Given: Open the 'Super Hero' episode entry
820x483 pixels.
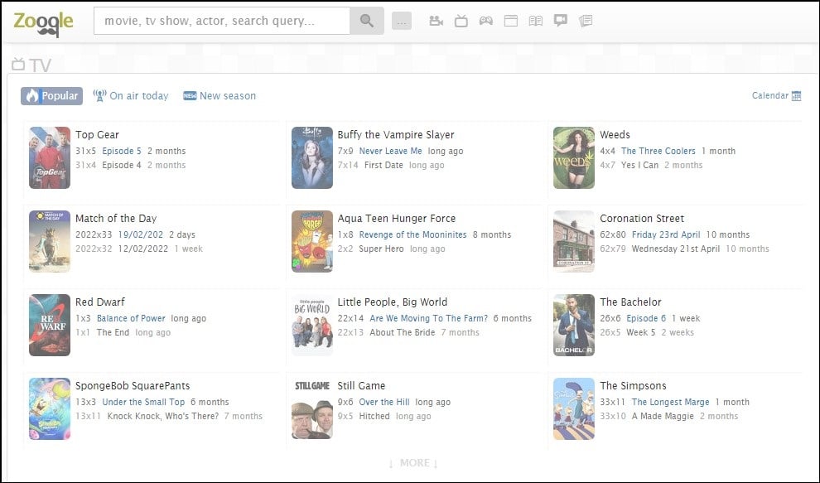Looking at the screenshot, I should (x=381, y=249).
